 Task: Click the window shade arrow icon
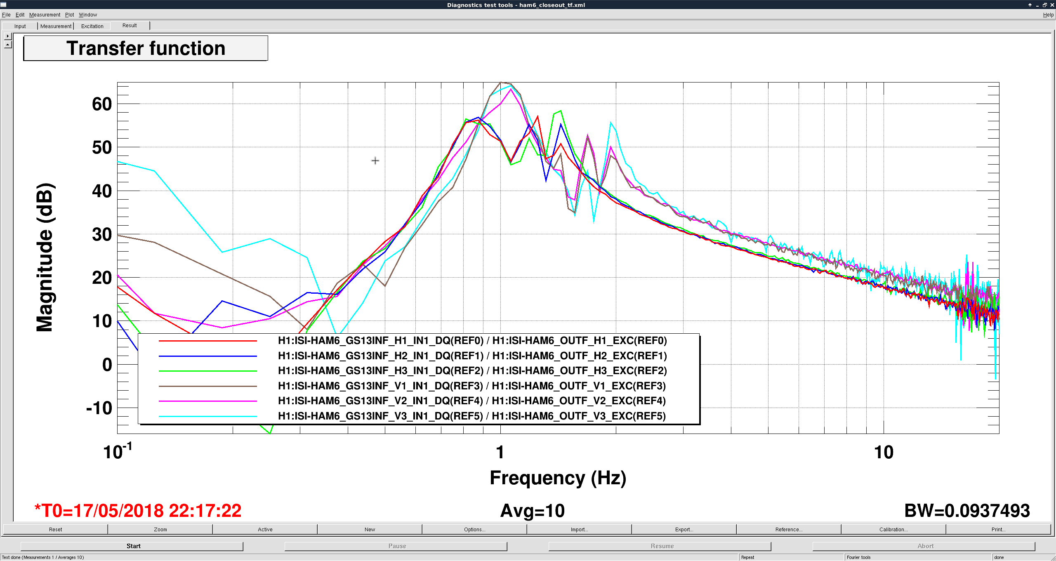tap(1030, 5)
